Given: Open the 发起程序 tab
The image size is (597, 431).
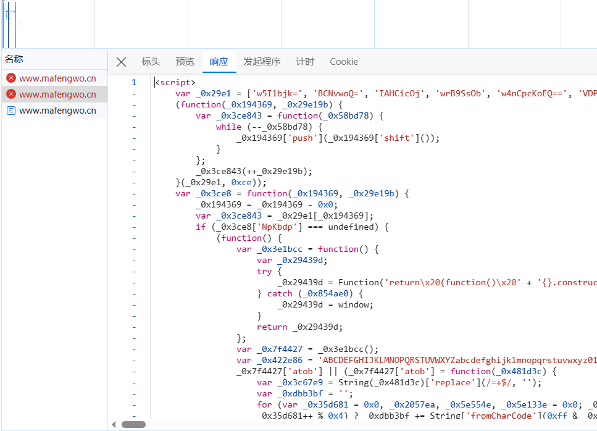Looking at the screenshot, I should (x=262, y=62).
